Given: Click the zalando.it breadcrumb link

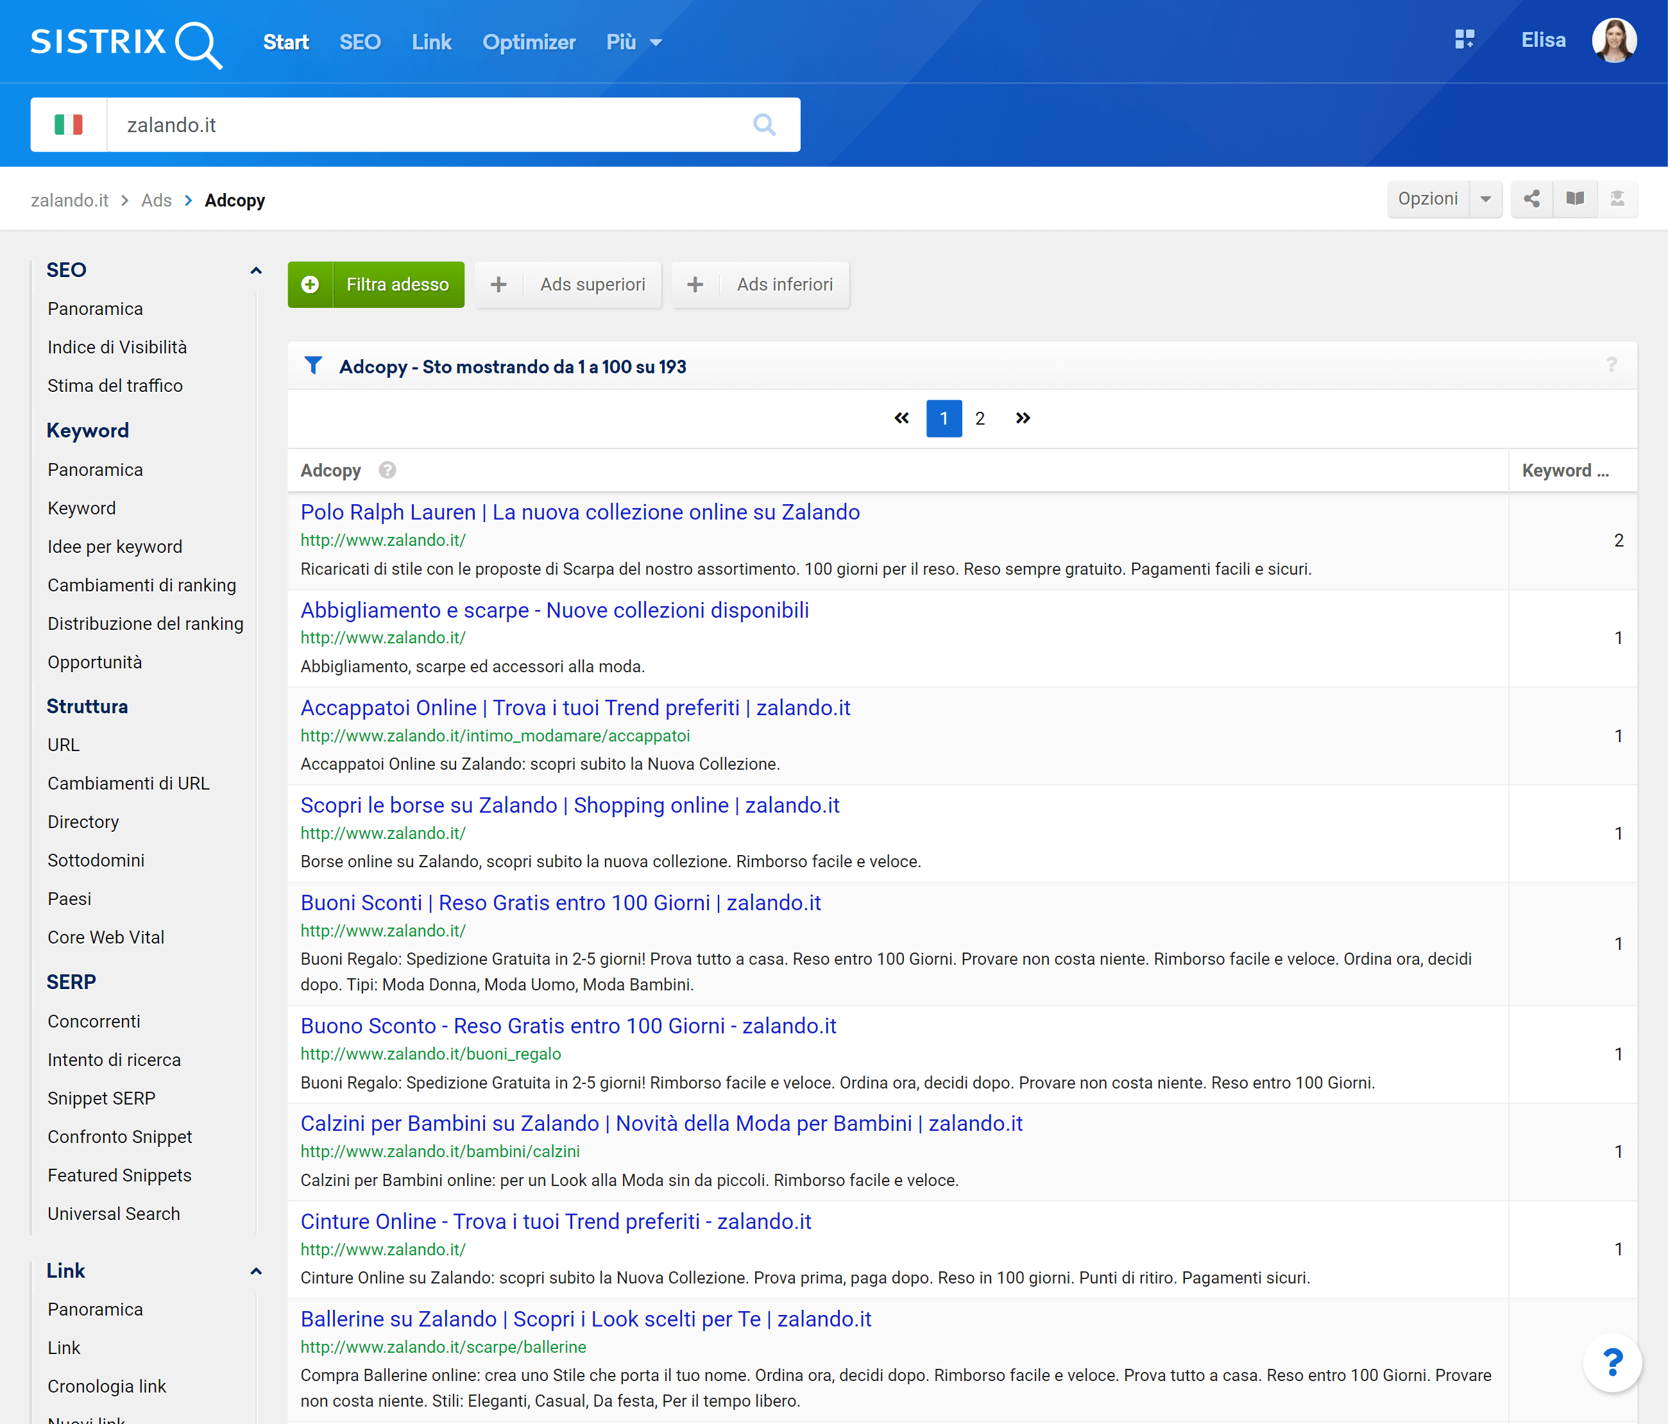Looking at the screenshot, I should point(69,199).
